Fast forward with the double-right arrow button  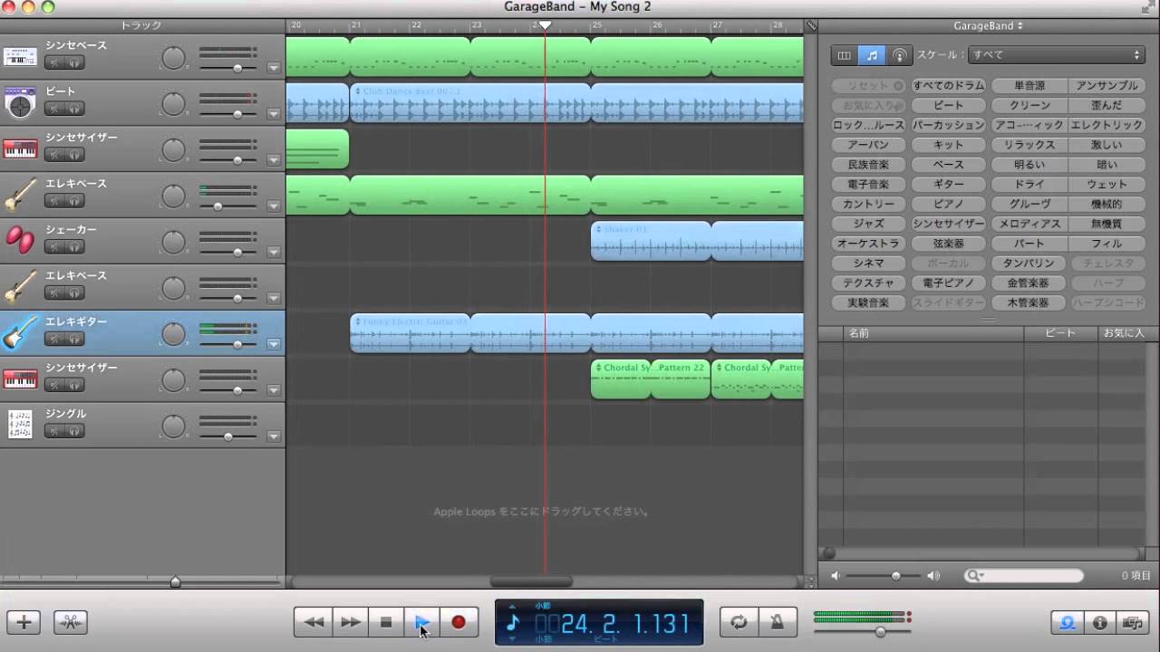tap(350, 622)
